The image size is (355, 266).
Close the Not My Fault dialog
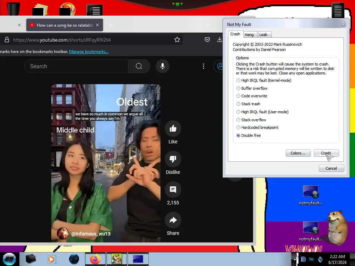pyautogui.click(x=343, y=25)
